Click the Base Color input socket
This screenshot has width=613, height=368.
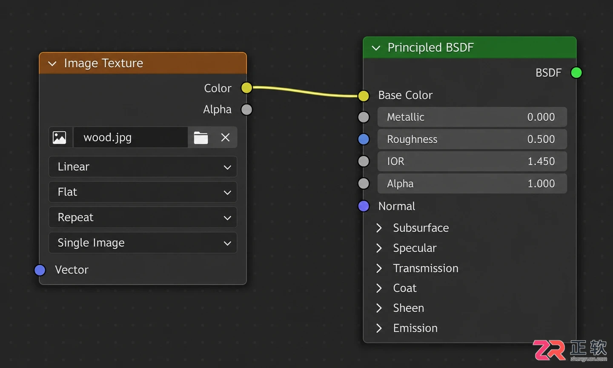tap(364, 96)
